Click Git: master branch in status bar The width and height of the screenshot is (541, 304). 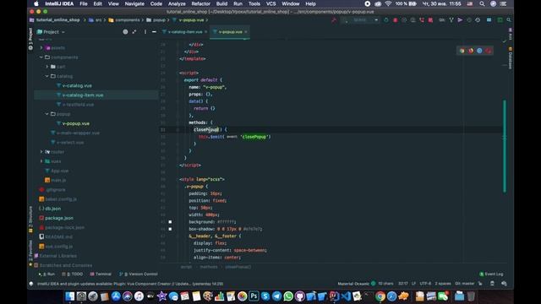(464, 284)
